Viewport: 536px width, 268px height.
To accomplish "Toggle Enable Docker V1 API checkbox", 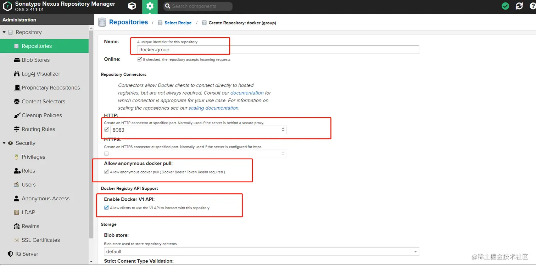I will (x=106, y=208).
